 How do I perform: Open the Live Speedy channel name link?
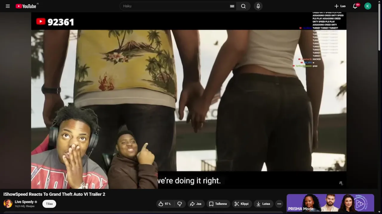24,202
